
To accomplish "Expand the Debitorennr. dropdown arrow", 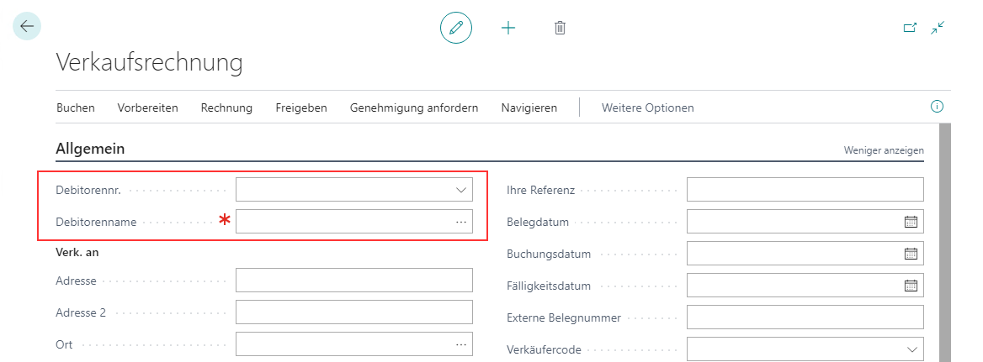I will [x=461, y=190].
